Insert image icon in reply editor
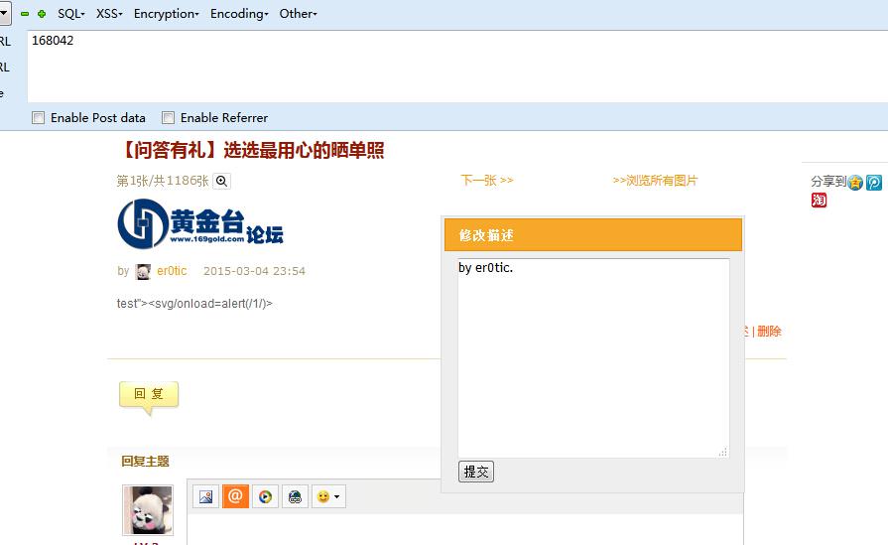 (206, 496)
